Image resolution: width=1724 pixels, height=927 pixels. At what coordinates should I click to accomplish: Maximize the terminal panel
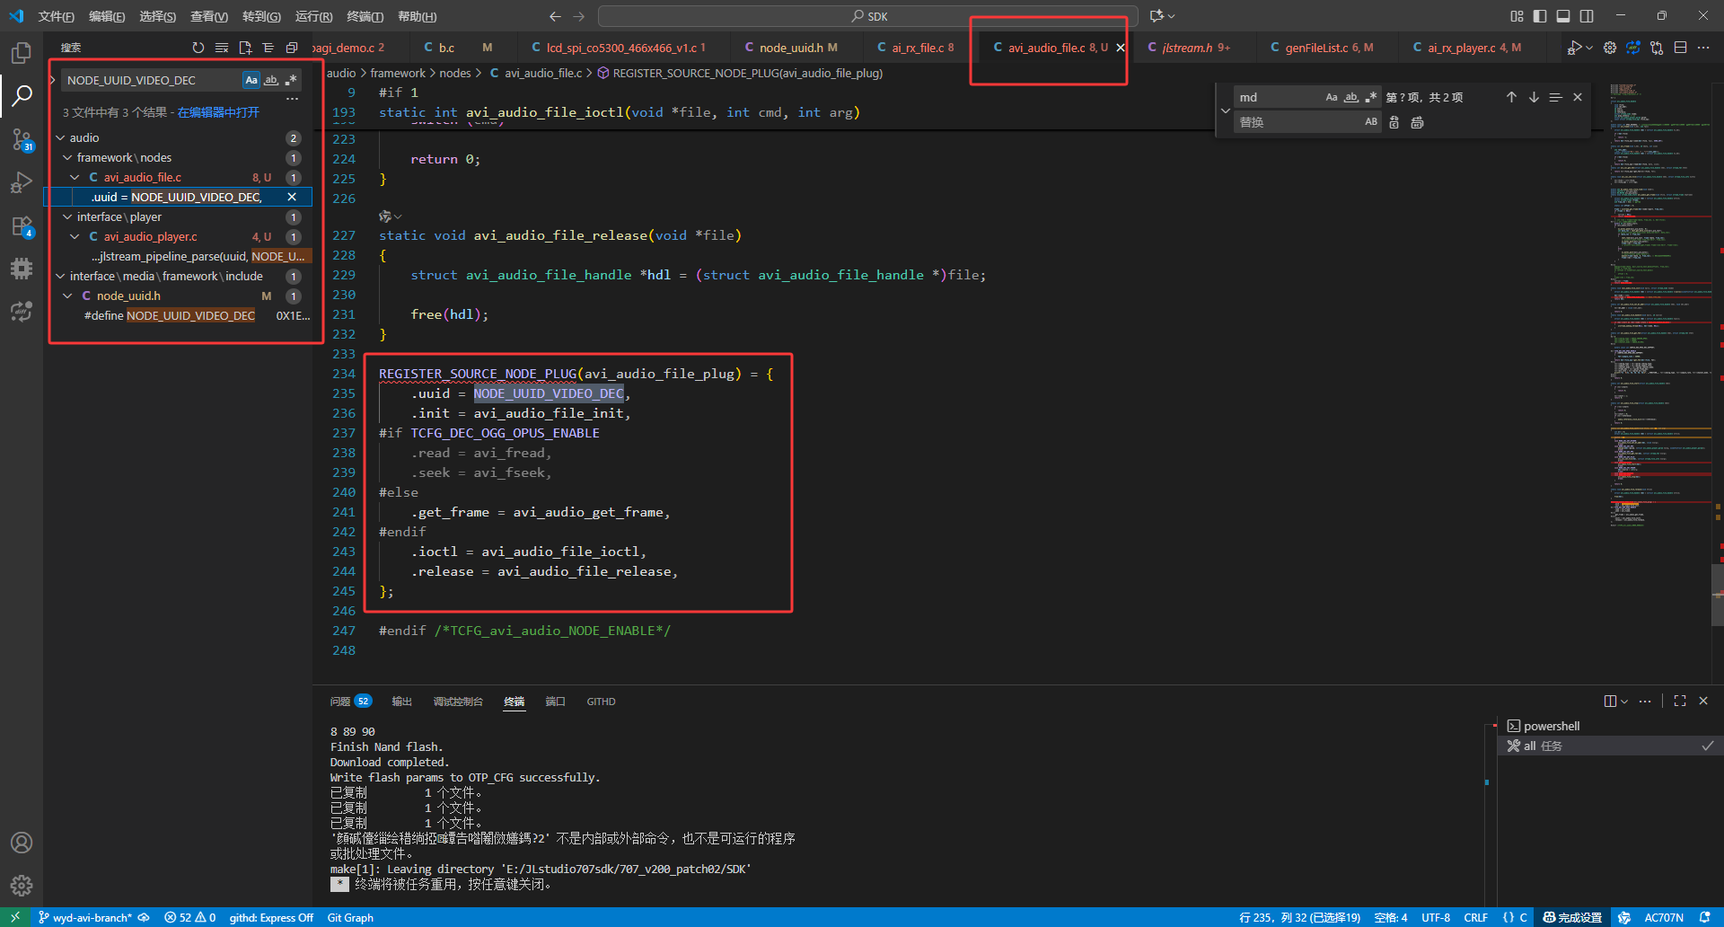point(1680,701)
